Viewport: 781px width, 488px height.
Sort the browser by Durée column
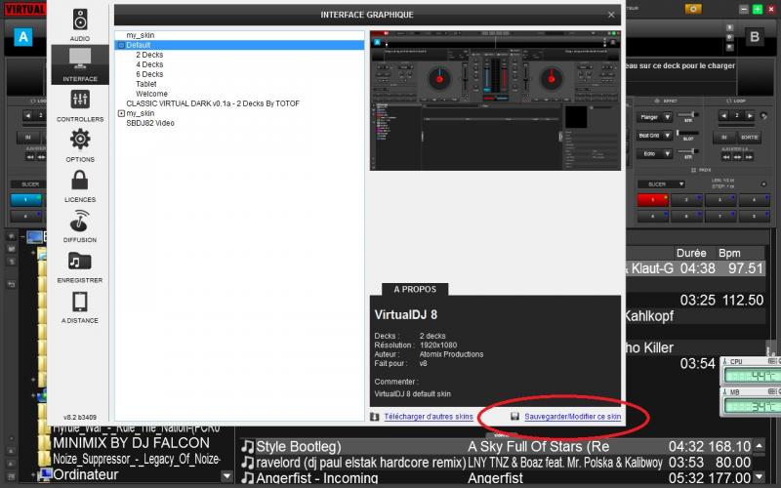click(691, 253)
